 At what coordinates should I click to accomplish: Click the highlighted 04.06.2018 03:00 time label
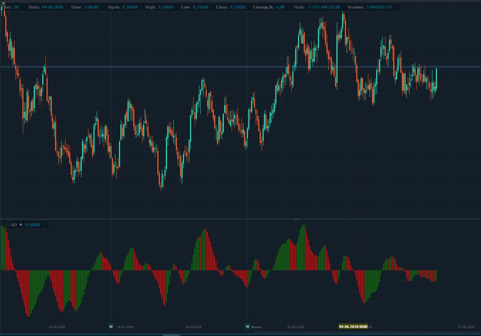point(353,327)
